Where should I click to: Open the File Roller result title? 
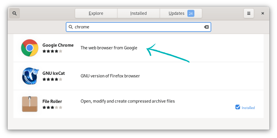click(52, 101)
